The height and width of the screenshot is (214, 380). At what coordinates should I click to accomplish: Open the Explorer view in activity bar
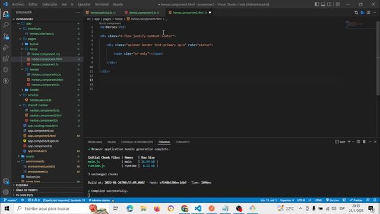(6, 14)
